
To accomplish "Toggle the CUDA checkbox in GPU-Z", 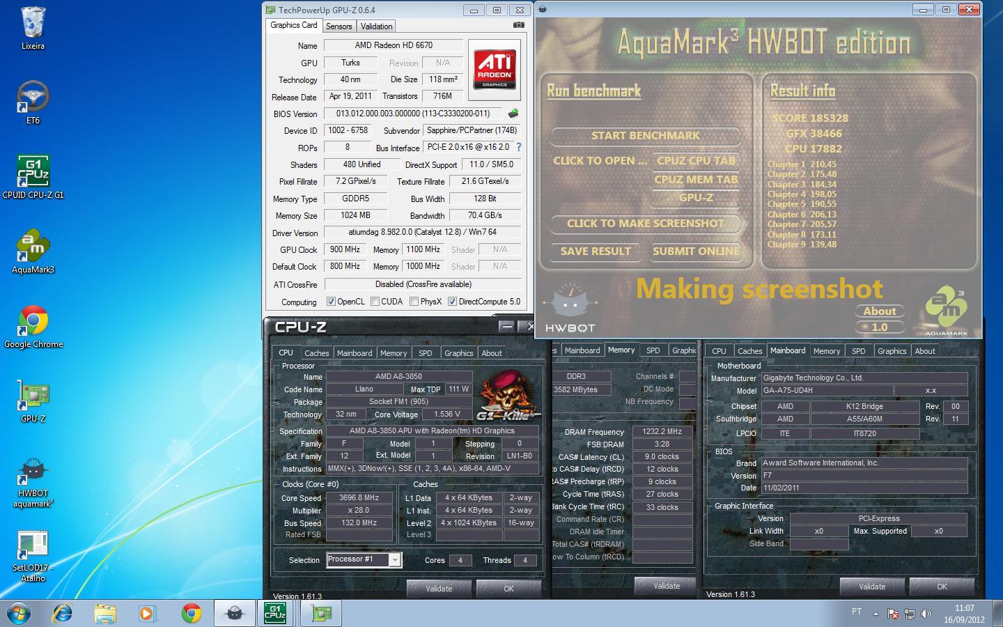I will pos(375,302).
